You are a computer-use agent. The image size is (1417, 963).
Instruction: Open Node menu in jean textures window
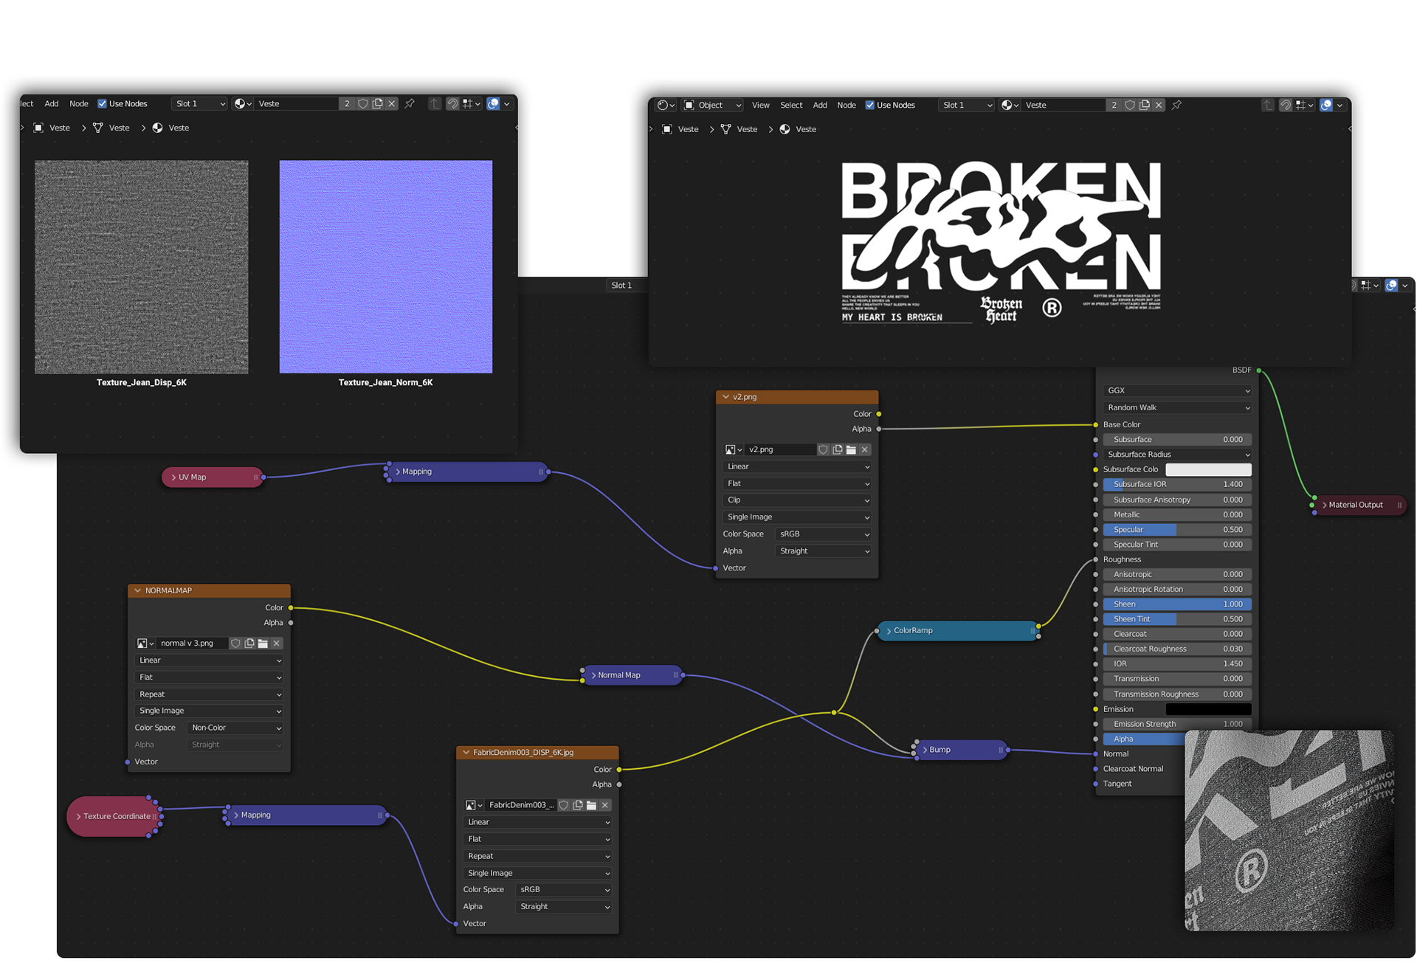tap(79, 103)
